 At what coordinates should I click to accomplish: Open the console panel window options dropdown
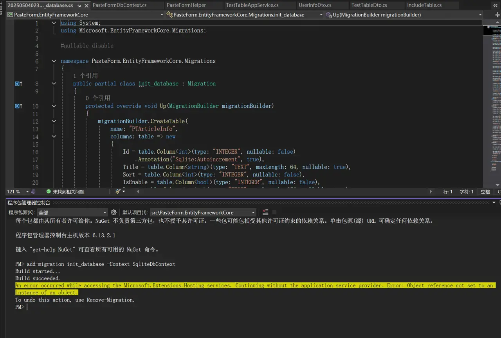494,202
